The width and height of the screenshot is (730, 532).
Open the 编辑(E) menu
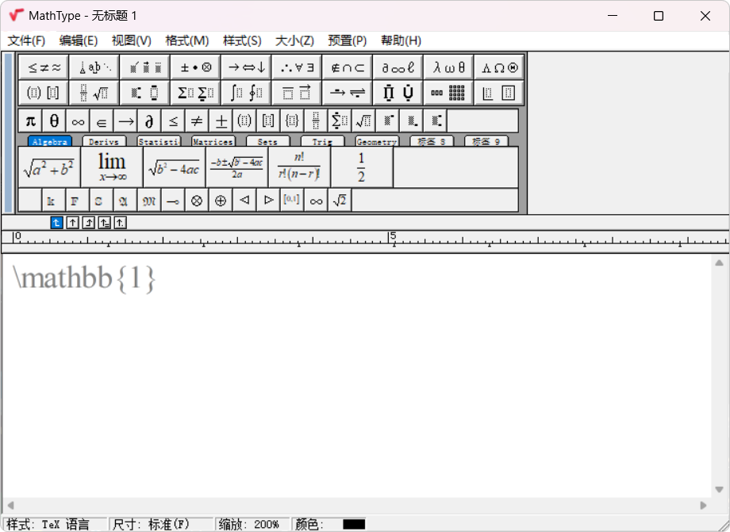tap(79, 41)
